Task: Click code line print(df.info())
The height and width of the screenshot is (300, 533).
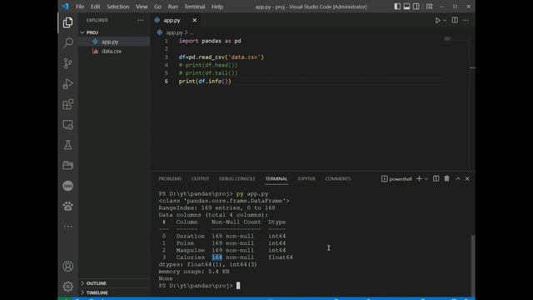Action: [x=205, y=82]
